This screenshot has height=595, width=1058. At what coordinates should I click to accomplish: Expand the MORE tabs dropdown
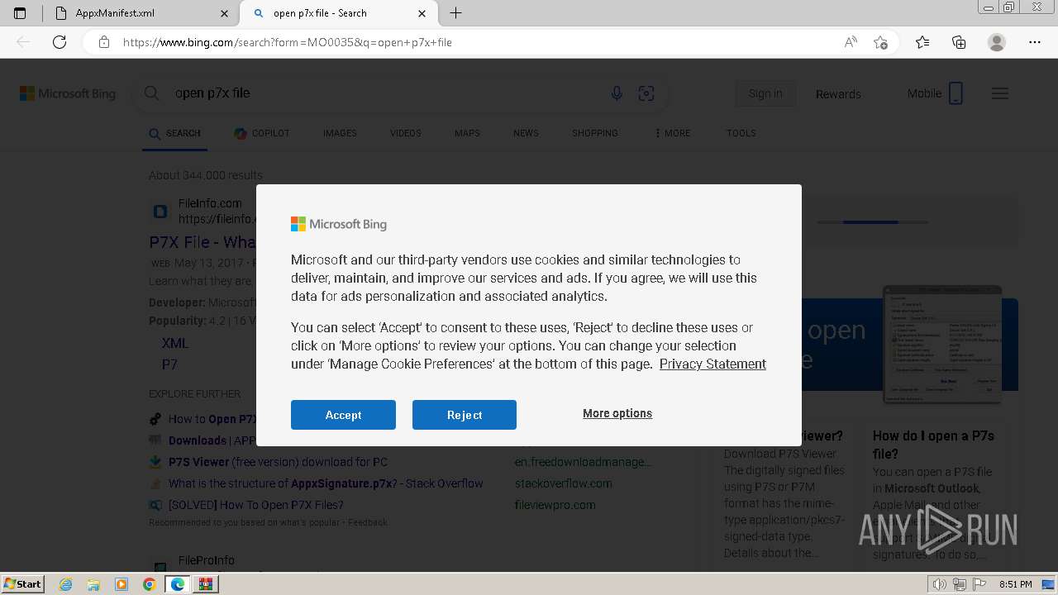point(672,133)
